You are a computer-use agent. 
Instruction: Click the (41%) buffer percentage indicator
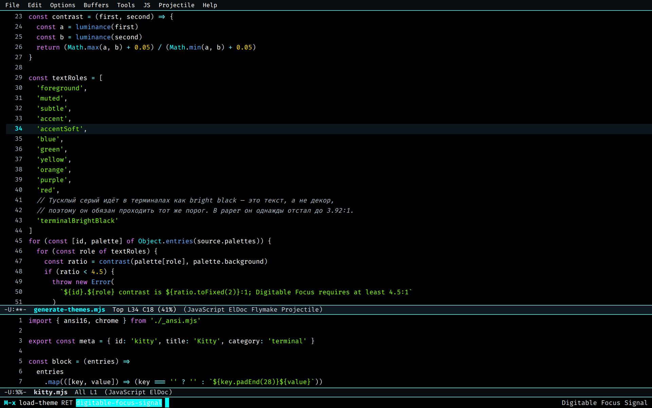pyautogui.click(x=167, y=309)
